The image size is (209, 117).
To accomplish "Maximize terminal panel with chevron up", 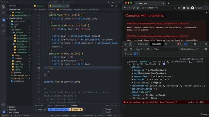I will click(x=116, y=106).
